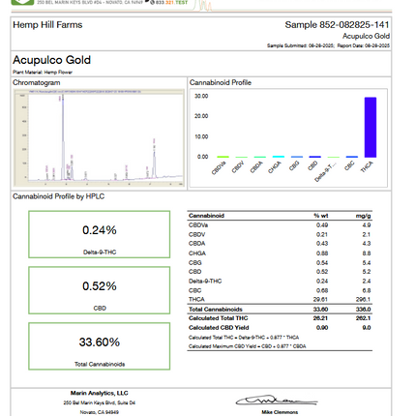Select the 0.52% CBD box
The height and width of the screenshot is (416, 416).
tap(100, 290)
